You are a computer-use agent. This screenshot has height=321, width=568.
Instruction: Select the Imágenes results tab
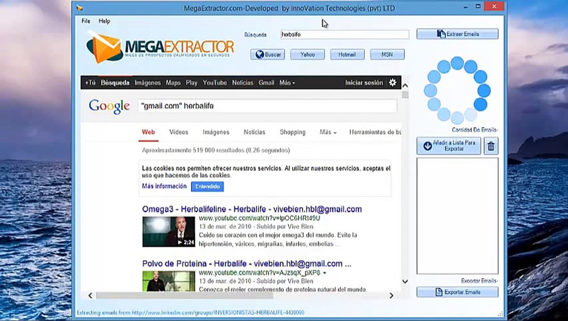tap(216, 132)
